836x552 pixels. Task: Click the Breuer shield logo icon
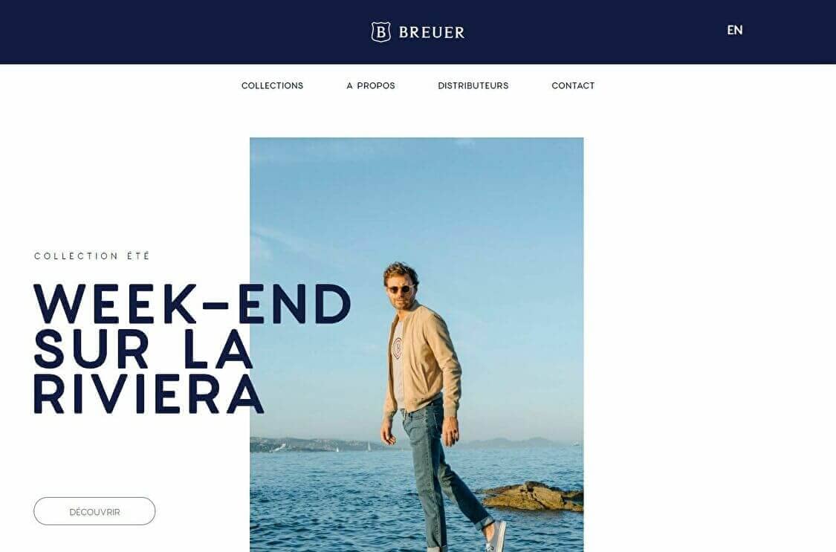(380, 32)
